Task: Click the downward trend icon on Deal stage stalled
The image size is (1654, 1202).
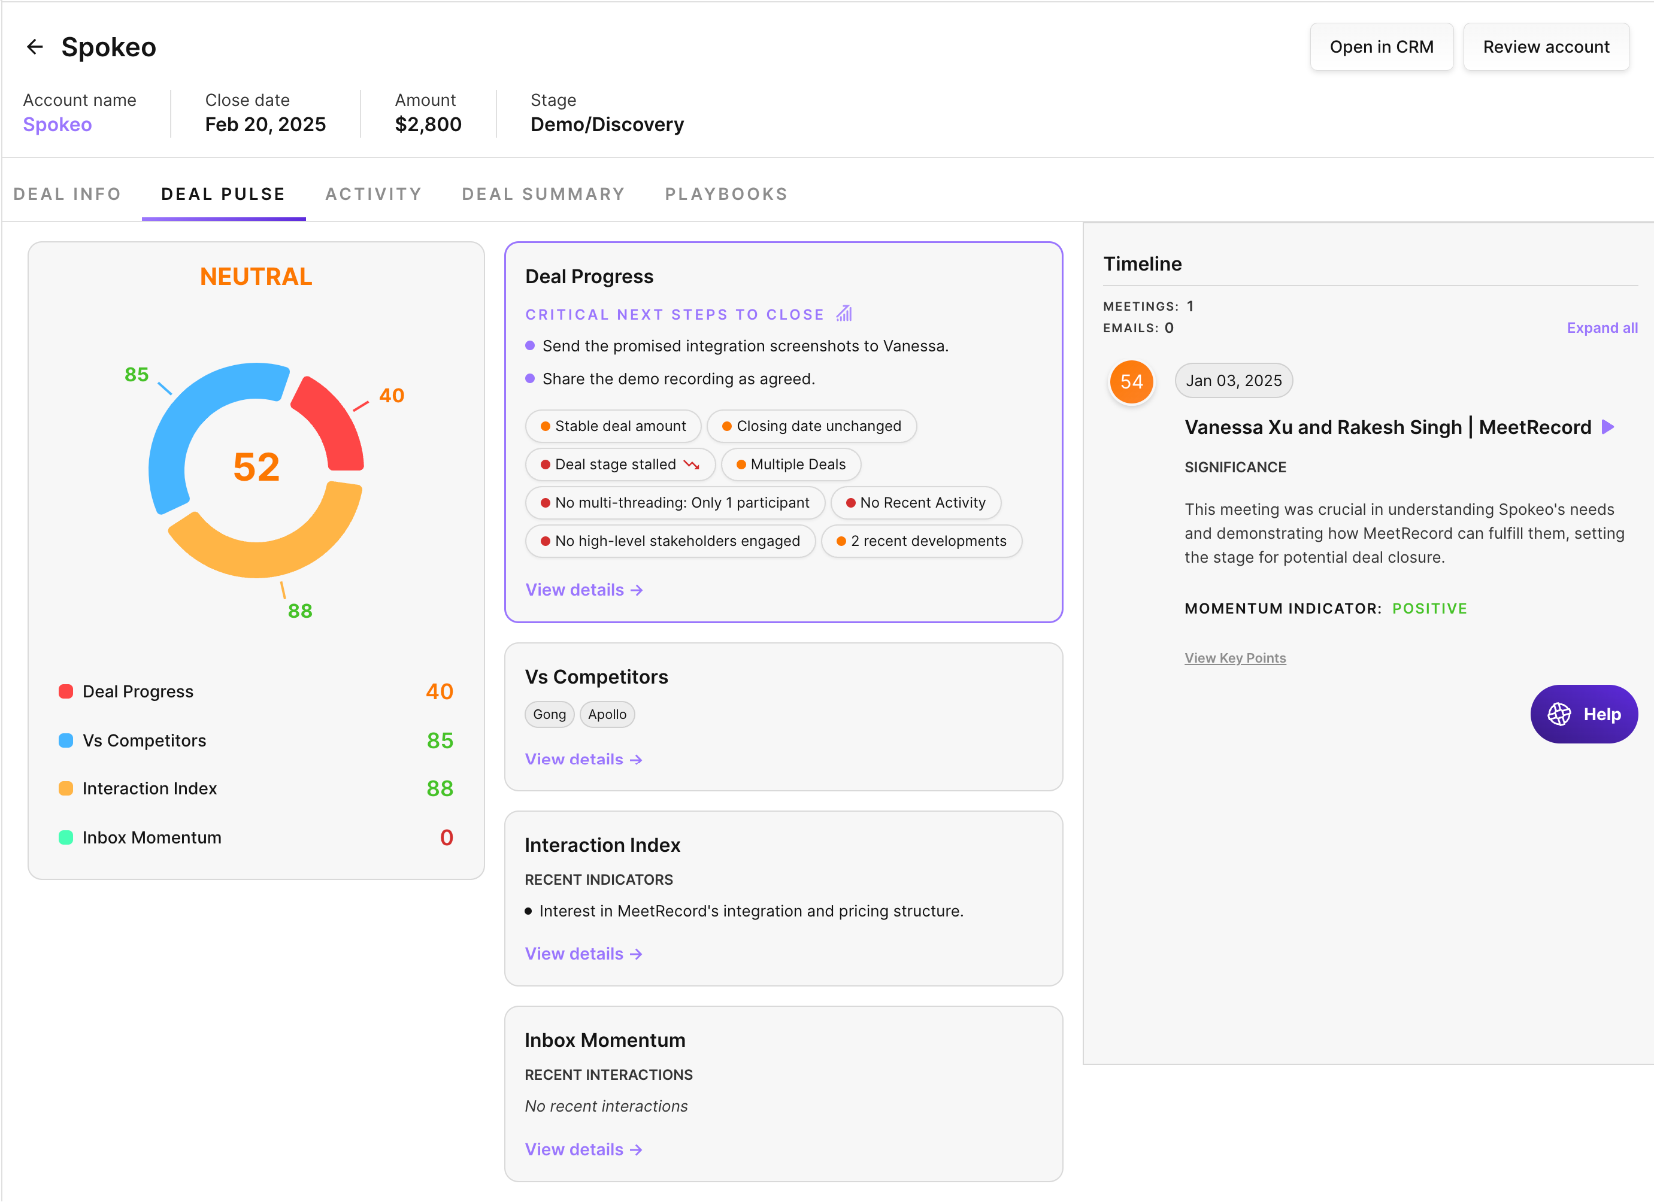Action: pyautogui.click(x=691, y=465)
